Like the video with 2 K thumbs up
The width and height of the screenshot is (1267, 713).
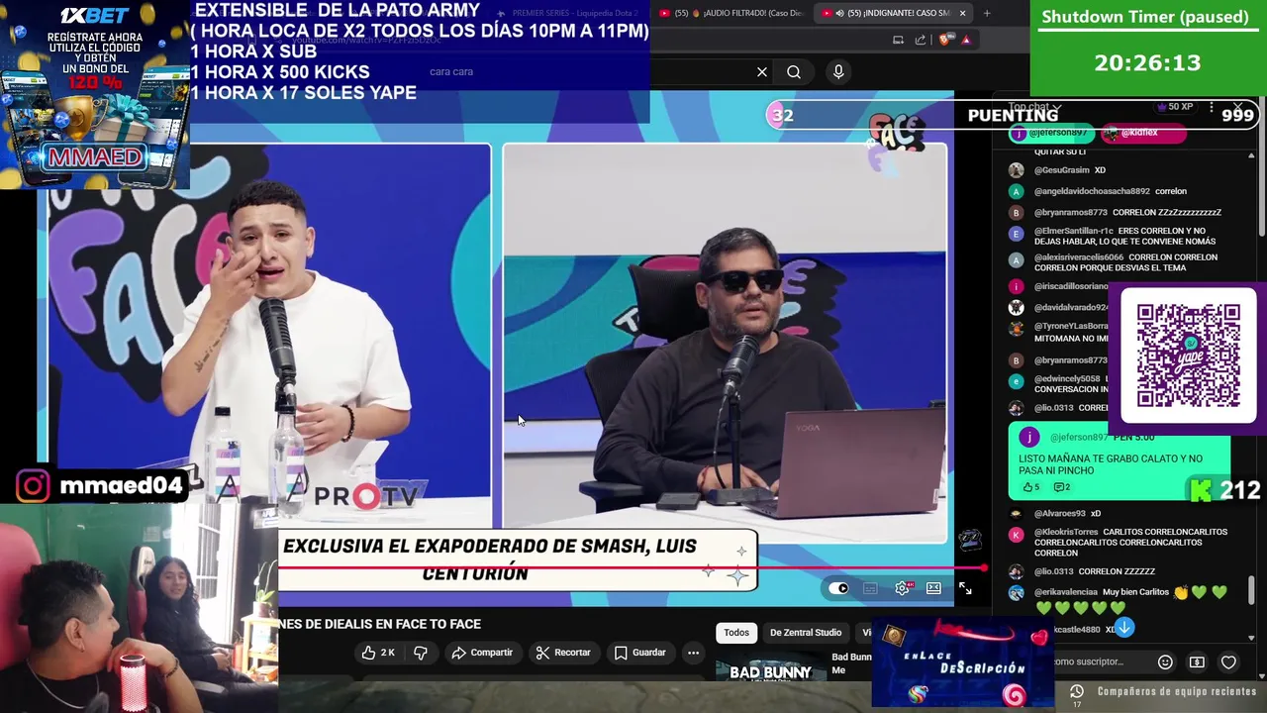(x=378, y=653)
